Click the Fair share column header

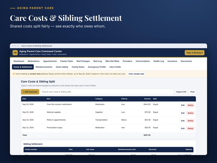(90, 149)
